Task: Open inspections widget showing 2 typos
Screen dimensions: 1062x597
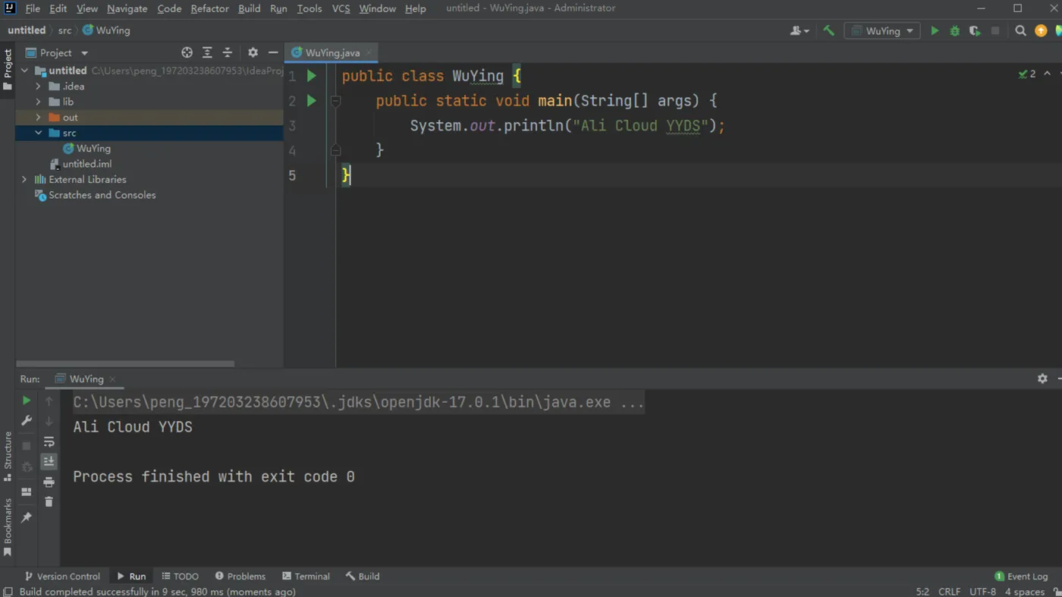Action: point(1027,74)
